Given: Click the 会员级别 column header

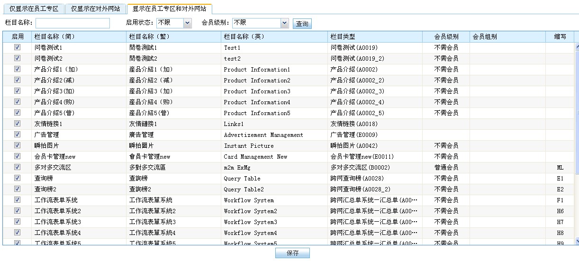Looking at the screenshot, I should coord(446,36).
